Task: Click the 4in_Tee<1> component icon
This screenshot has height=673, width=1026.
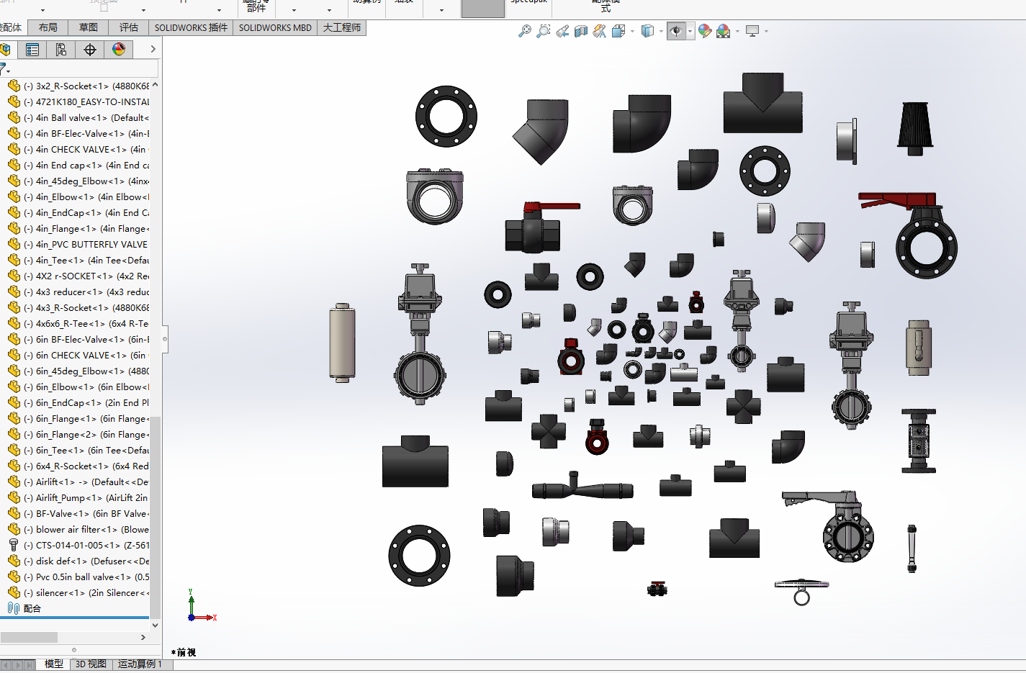Action: tap(14, 260)
